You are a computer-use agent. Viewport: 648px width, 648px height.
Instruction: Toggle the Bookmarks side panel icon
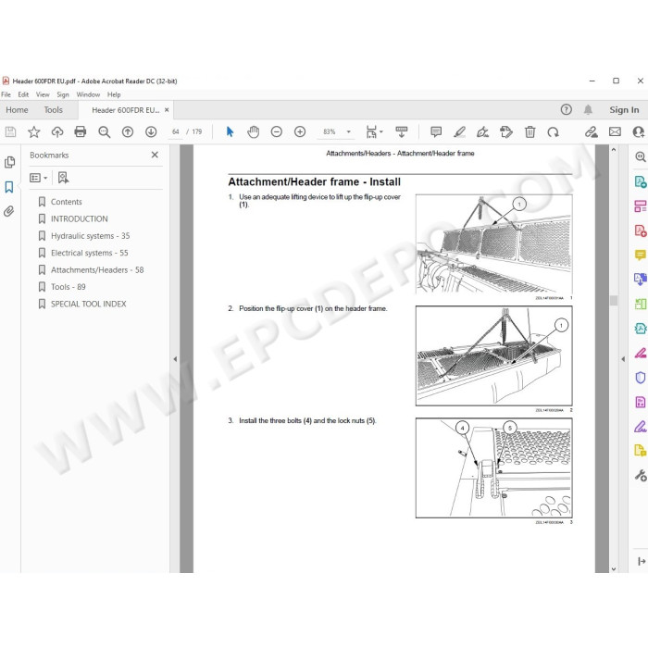pyautogui.click(x=9, y=187)
